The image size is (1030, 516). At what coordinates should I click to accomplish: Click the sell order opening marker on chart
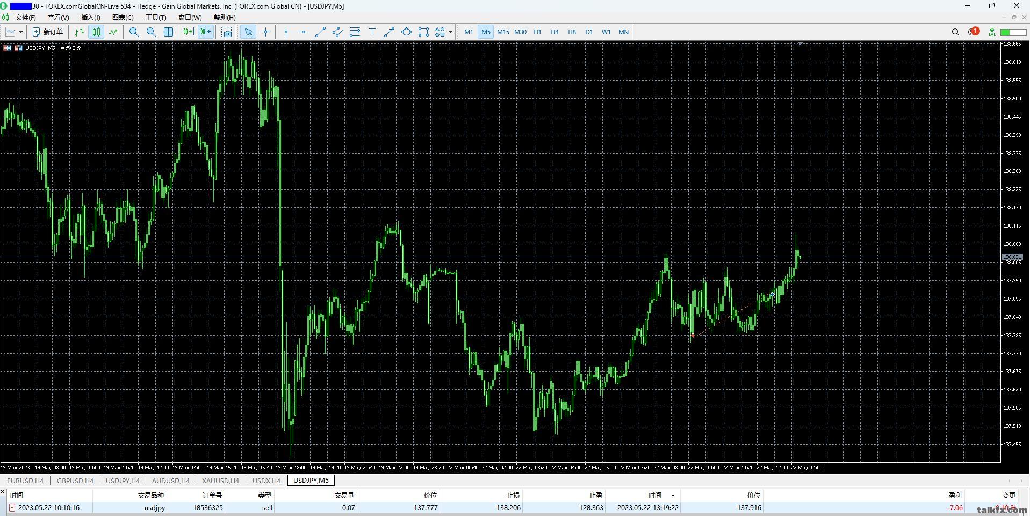(x=693, y=336)
